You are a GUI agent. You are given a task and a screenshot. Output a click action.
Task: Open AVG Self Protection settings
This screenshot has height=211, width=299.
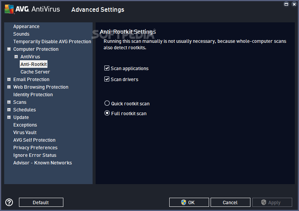point(34,140)
